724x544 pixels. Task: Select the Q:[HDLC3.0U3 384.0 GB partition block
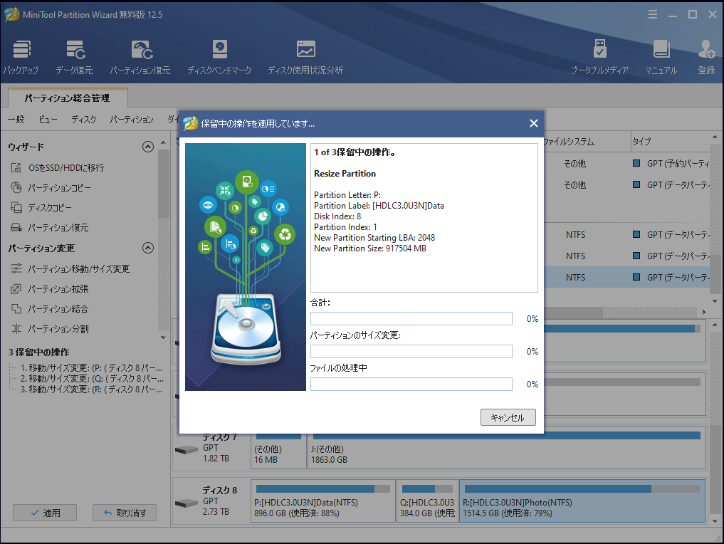pyautogui.click(x=428, y=501)
